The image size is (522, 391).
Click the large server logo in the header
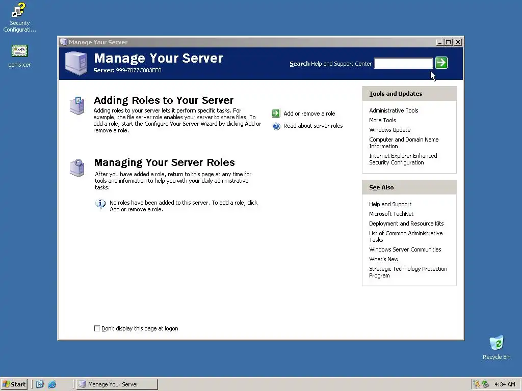(x=76, y=63)
